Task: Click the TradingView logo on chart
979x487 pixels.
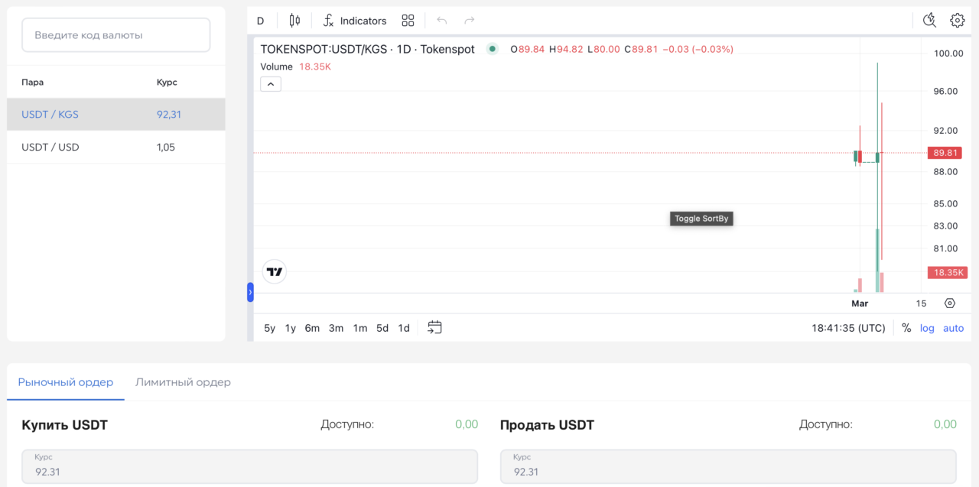Action: pos(275,271)
